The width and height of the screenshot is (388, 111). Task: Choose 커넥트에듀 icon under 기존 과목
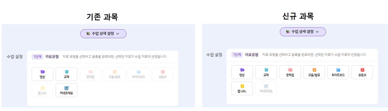66,90
